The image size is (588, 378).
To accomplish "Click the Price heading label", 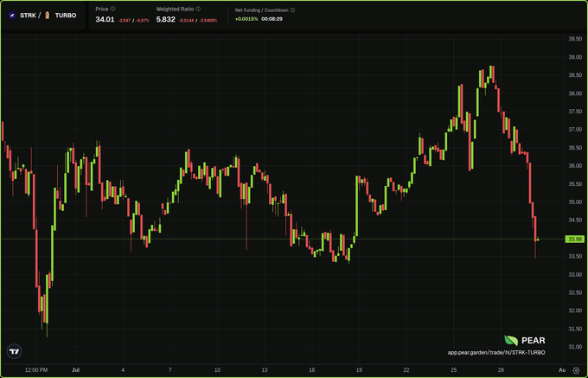I will point(102,9).
